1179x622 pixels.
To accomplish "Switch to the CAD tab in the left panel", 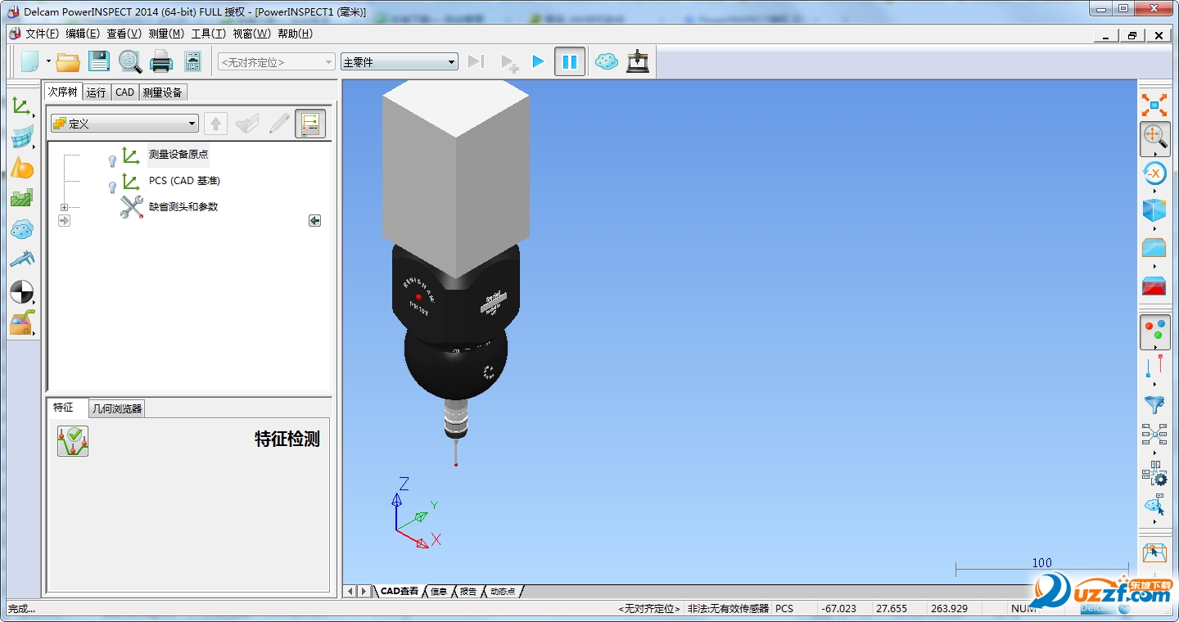I will click(124, 92).
